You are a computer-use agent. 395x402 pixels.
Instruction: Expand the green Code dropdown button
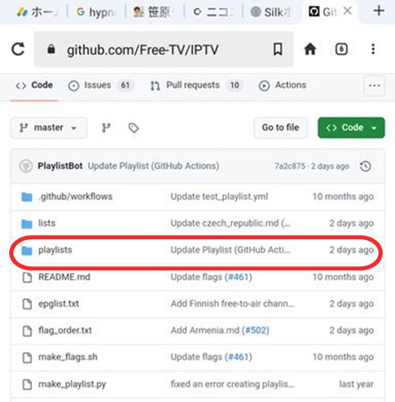click(x=351, y=127)
